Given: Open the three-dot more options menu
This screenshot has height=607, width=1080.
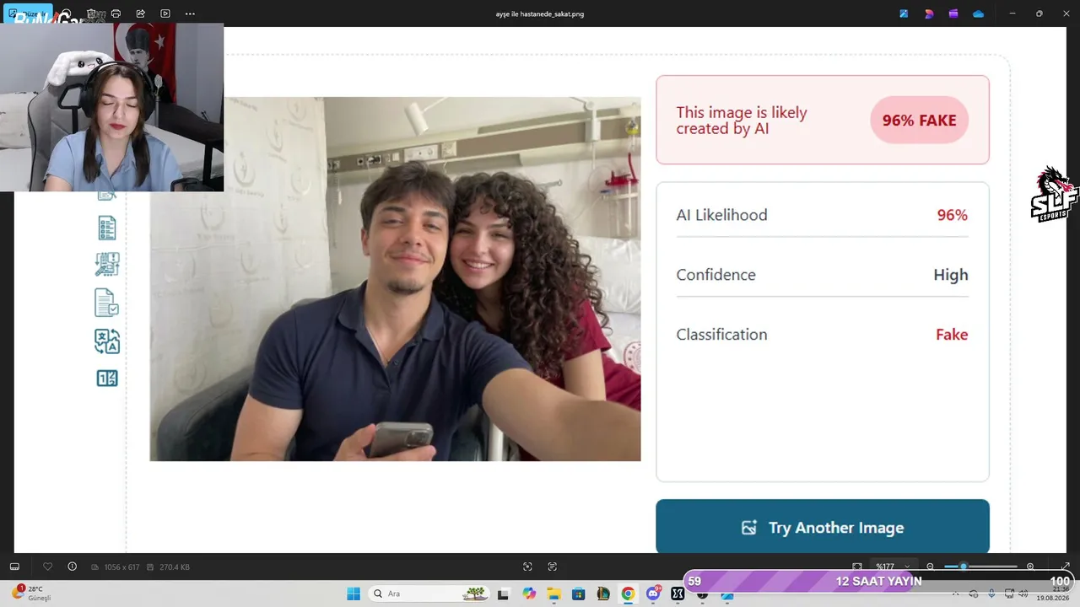Looking at the screenshot, I should tap(190, 13).
